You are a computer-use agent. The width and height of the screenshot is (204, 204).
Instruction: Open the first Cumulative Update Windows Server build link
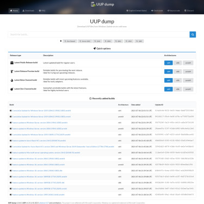click(x=41, y=111)
